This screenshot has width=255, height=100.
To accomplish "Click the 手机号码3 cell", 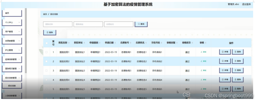I will click(x=157, y=71).
